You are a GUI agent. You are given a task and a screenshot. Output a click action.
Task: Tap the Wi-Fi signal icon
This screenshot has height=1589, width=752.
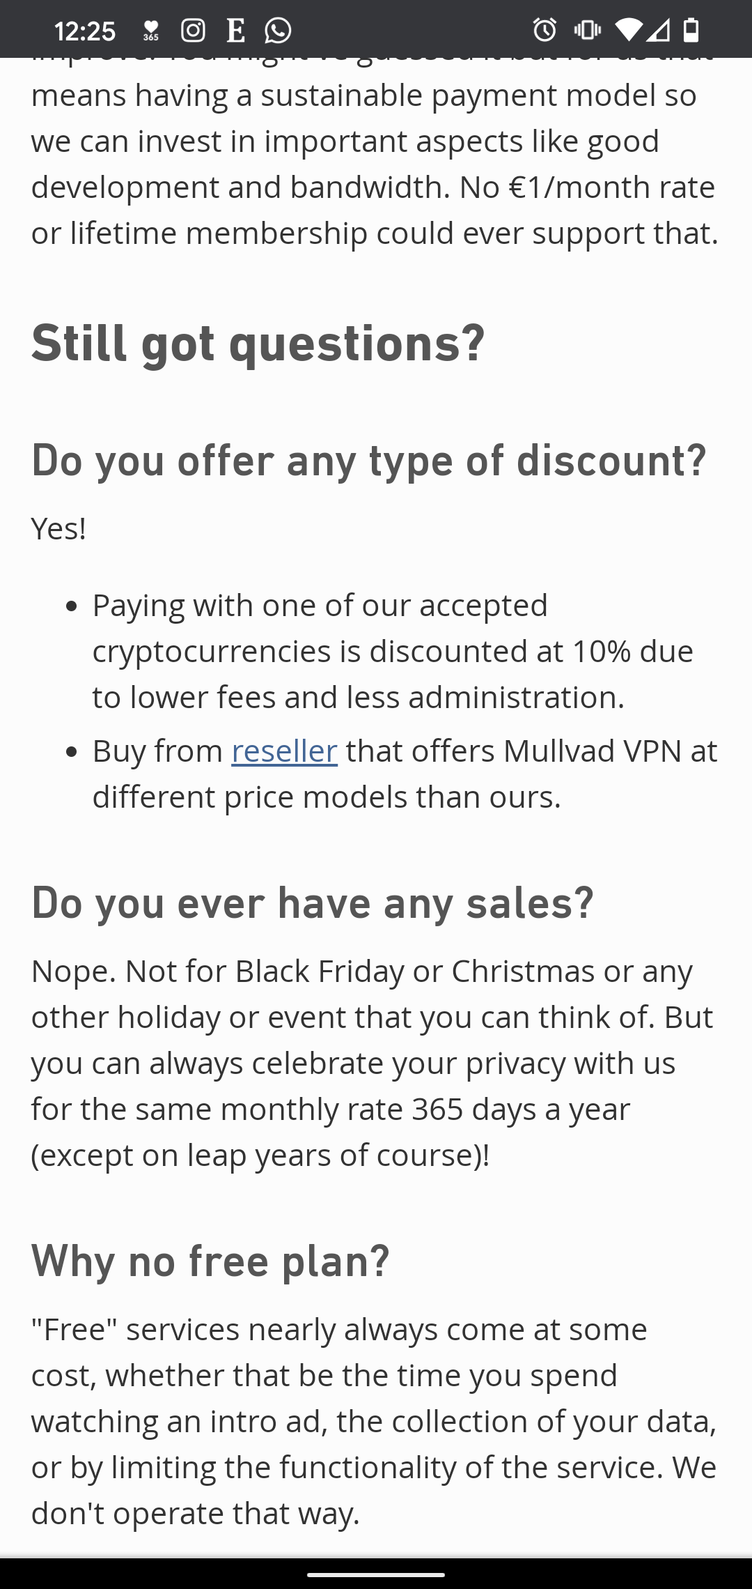tap(629, 29)
